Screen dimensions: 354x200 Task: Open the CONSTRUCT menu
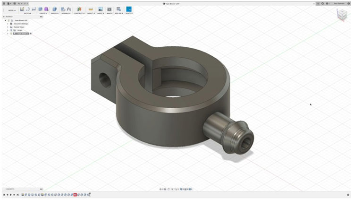79,13
